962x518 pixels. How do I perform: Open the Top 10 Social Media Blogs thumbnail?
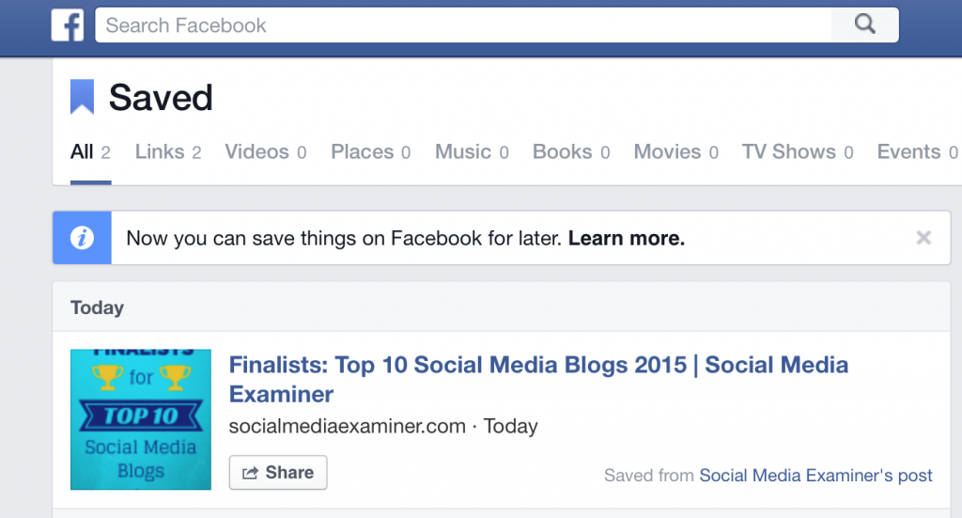[141, 419]
